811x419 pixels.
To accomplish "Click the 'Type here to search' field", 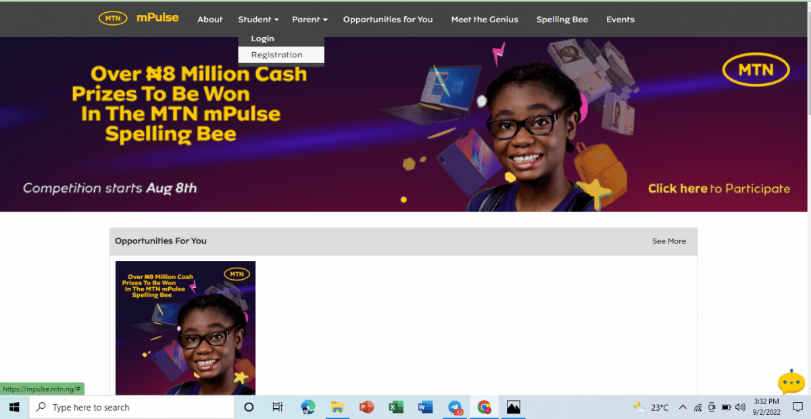I will 131,407.
